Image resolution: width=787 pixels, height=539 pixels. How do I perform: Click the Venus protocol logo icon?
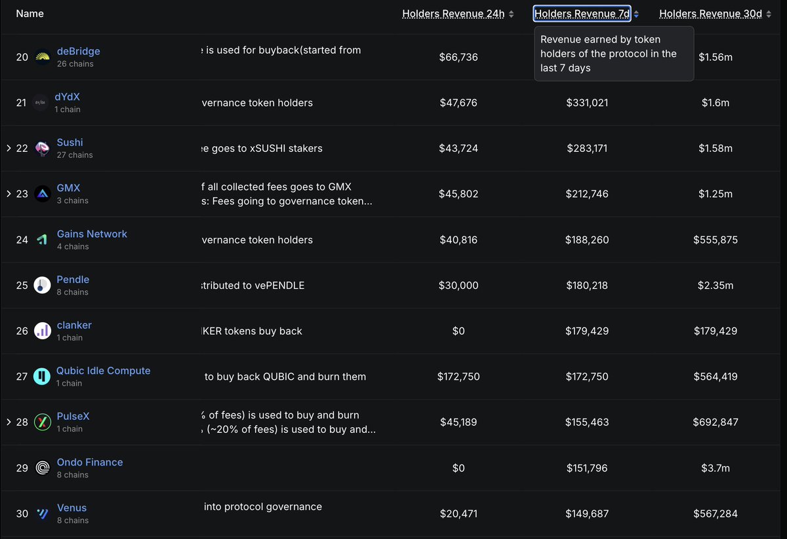tap(43, 513)
